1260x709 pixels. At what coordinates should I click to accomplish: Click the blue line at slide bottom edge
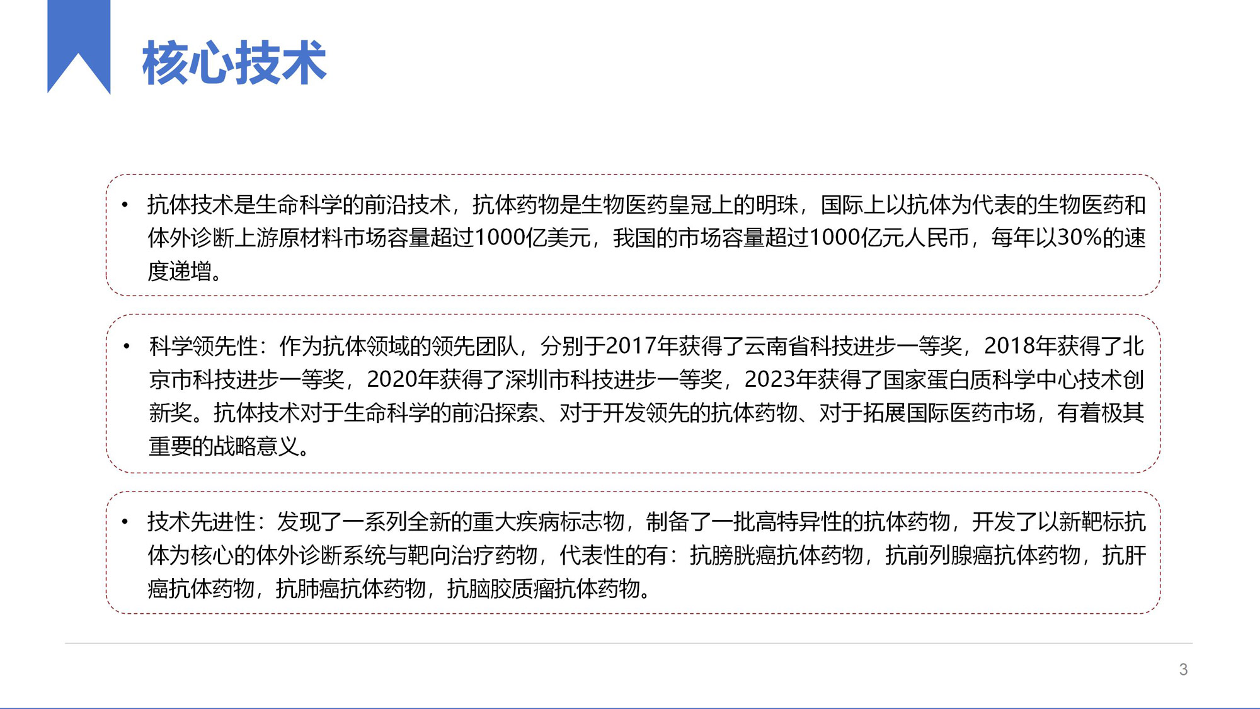pyautogui.click(x=630, y=707)
